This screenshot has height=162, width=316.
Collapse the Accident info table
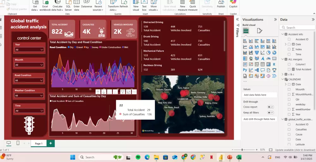pos(283,34)
